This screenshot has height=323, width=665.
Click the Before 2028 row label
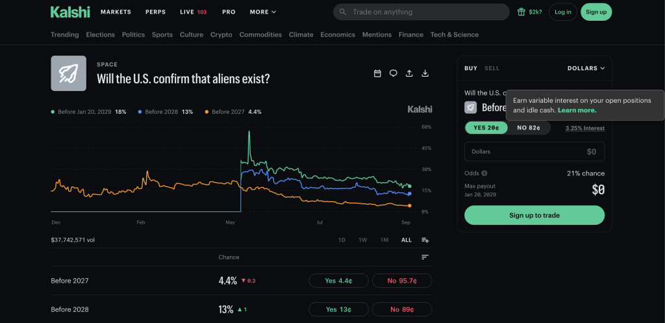coord(69,309)
